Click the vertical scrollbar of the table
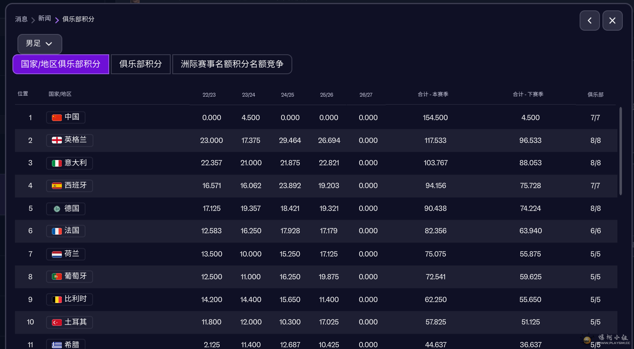The width and height of the screenshot is (634, 349). 621,151
